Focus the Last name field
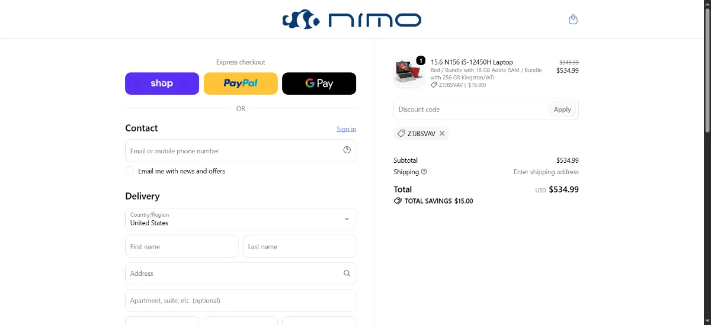 299,246
